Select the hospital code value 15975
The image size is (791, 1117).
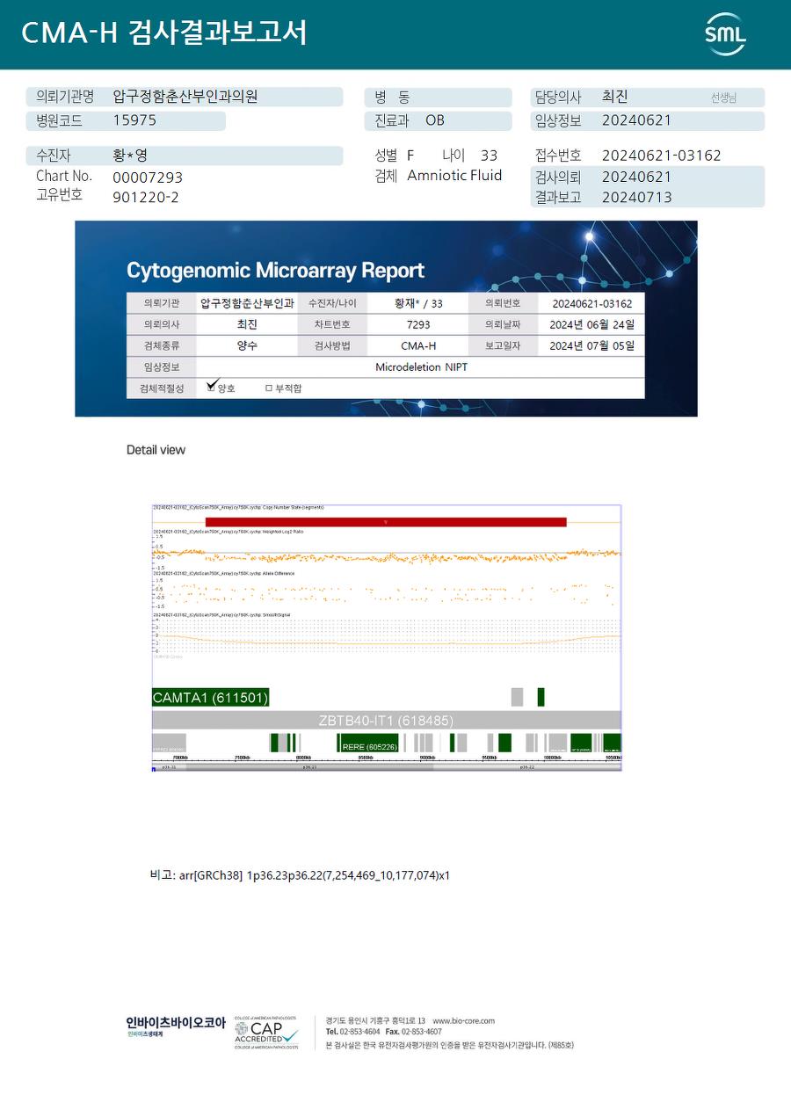tap(134, 120)
